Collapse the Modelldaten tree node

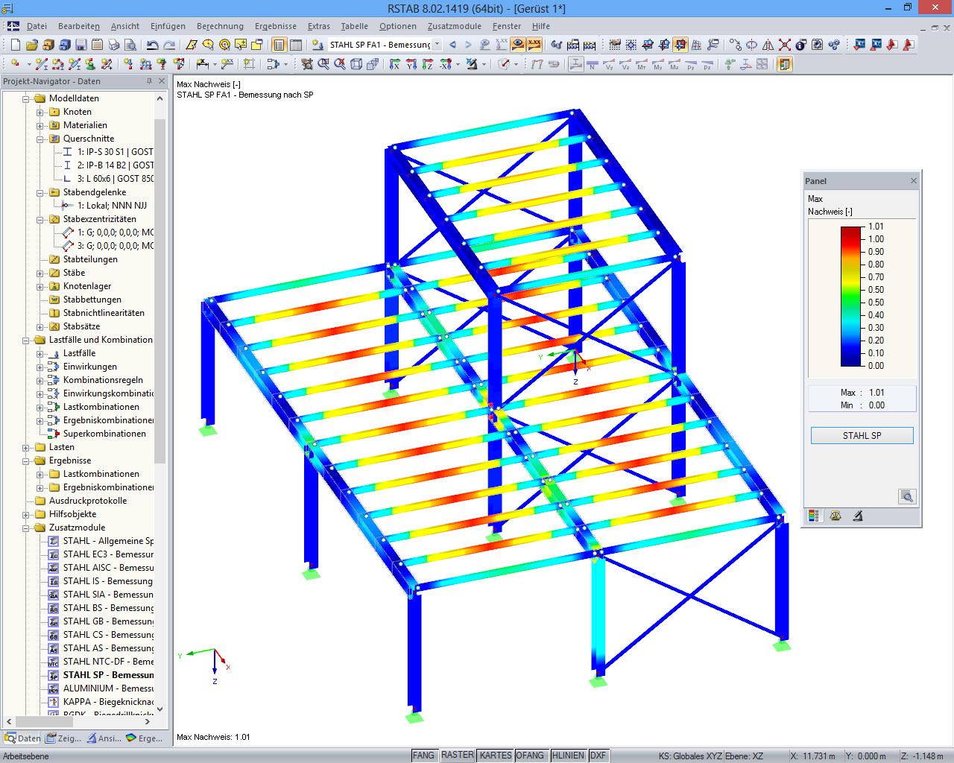click(26, 98)
